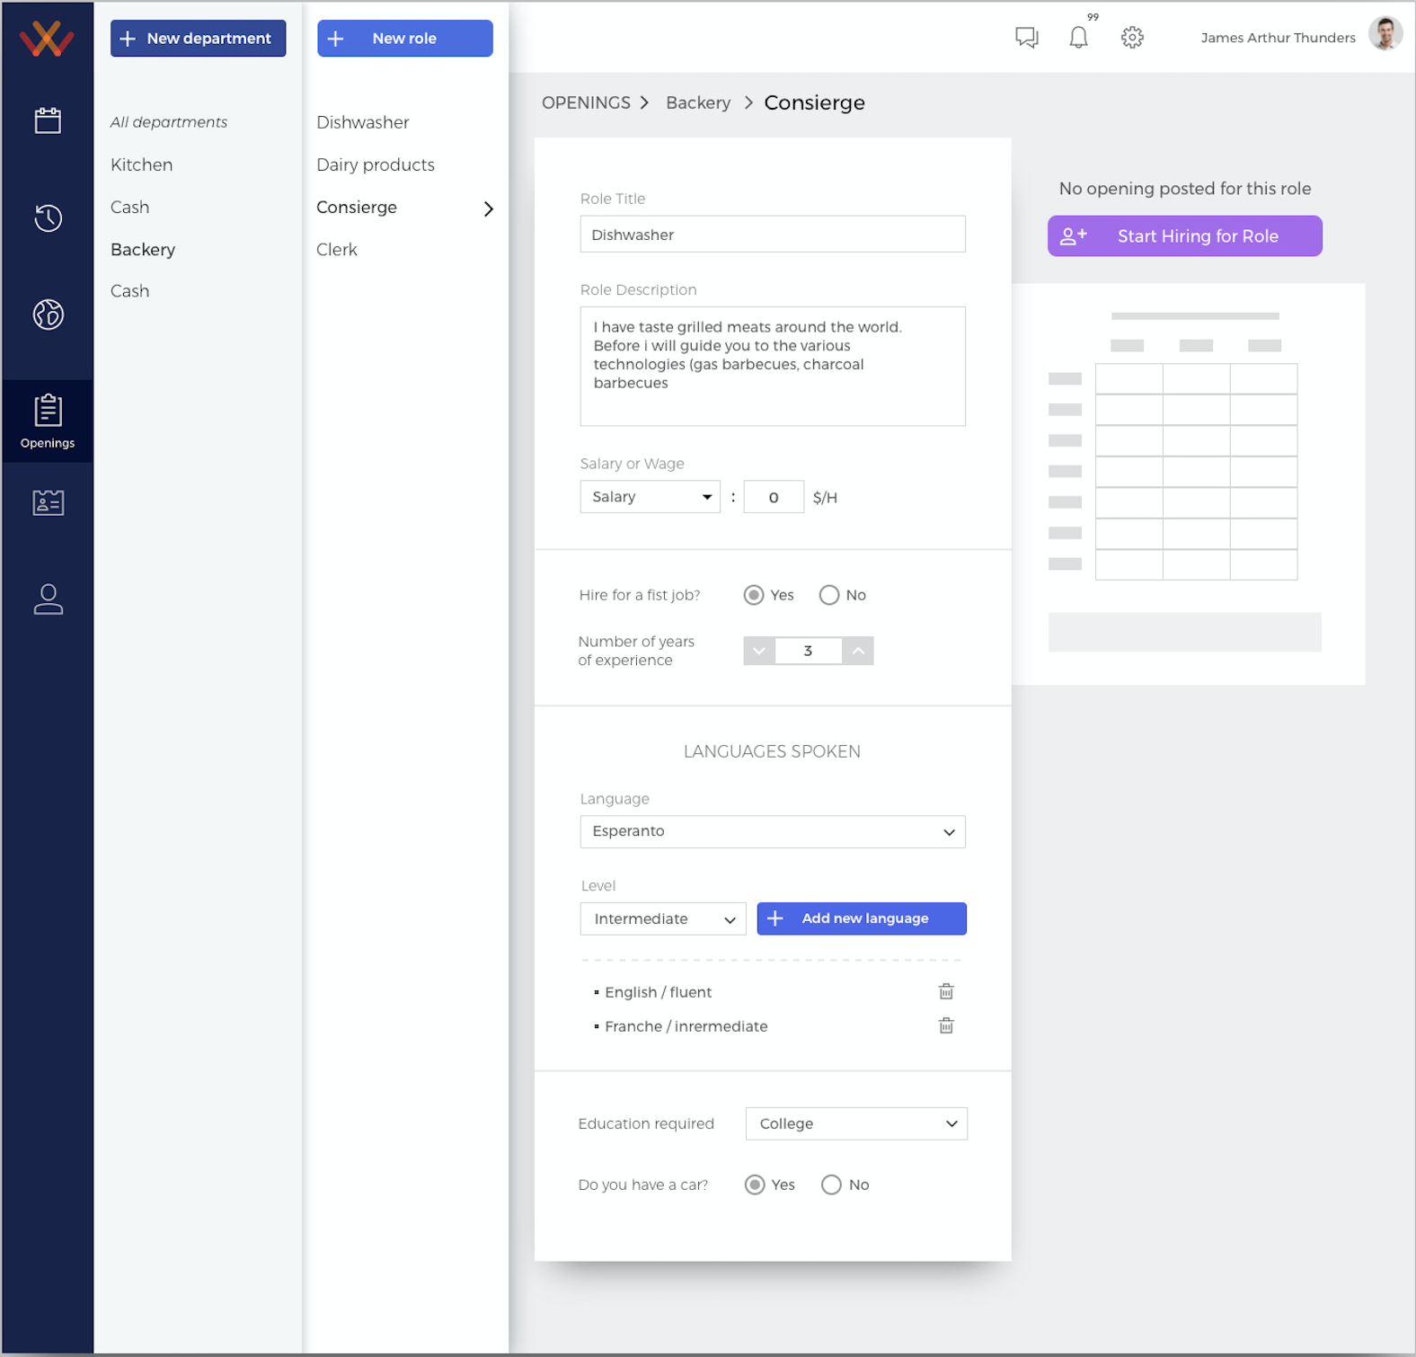This screenshot has width=1416, height=1357.
Task: Choose No for Do you have a car
Action: 832,1184
